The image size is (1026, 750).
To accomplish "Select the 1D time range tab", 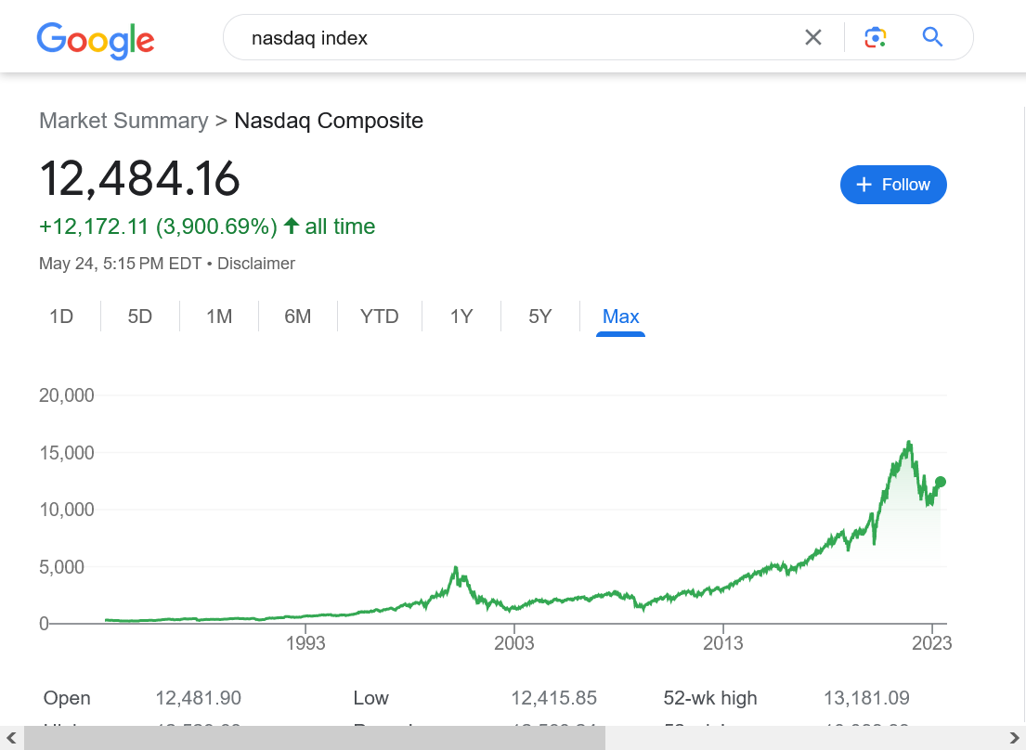I will (61, 317).
